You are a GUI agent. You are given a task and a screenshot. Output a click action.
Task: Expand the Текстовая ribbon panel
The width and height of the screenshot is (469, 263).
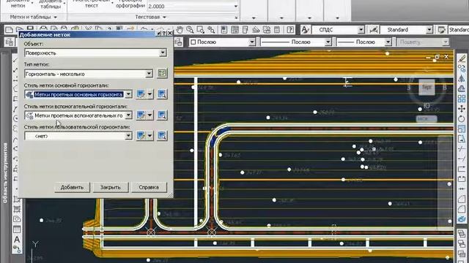pyautogui.click(x=150, y=17)
